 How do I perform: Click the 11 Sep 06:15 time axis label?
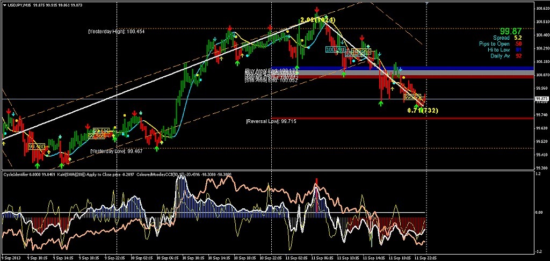pyautogui.click(x=322, y=257)
